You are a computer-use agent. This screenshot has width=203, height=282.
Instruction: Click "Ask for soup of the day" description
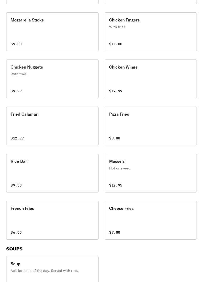click(44, 271)
